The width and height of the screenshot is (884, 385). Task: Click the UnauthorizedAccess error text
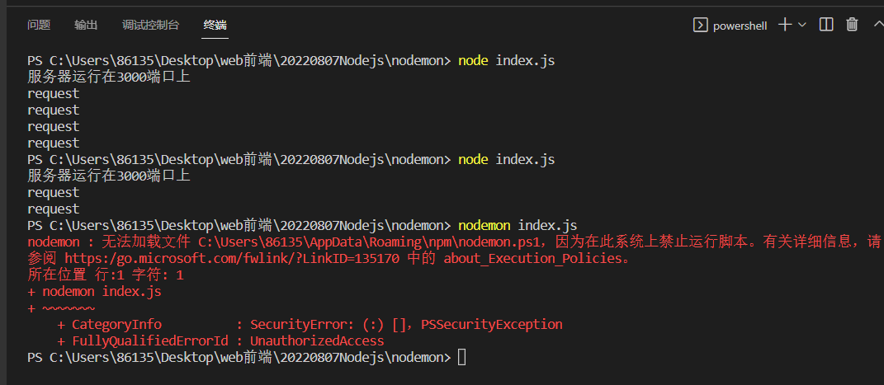(x=317, y=341)
